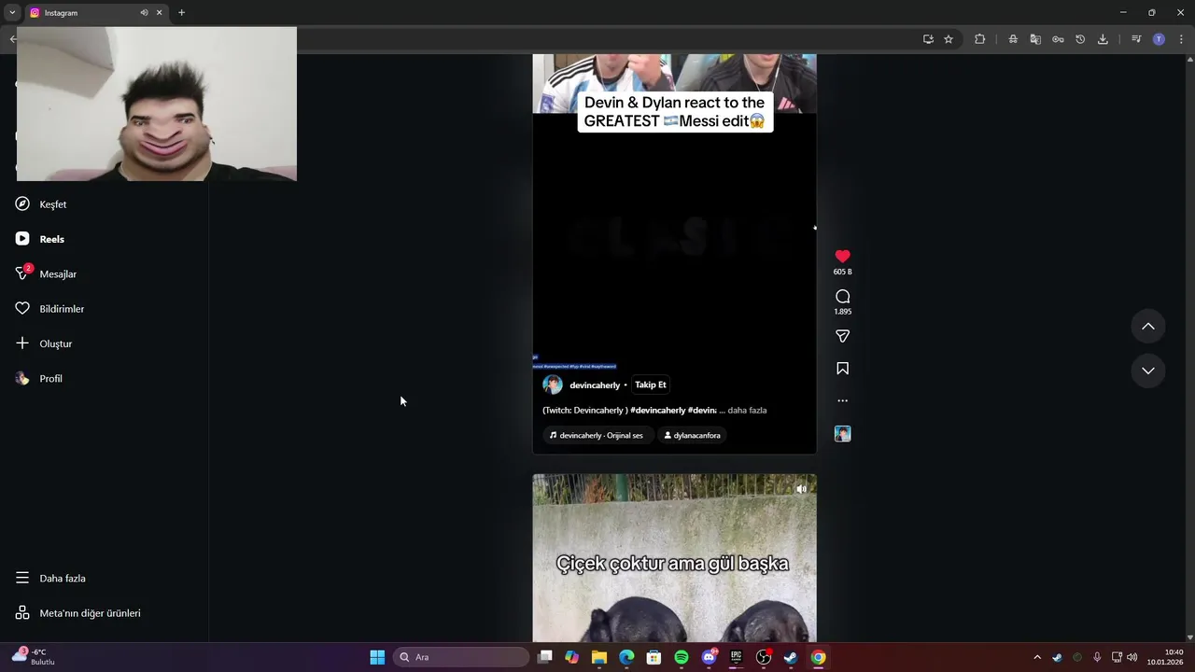Image resolution: width=1195 pixels, height=672 pixels.
Task: Open devincaherly's avatar on the reel
Action: [x=553, y=385]
